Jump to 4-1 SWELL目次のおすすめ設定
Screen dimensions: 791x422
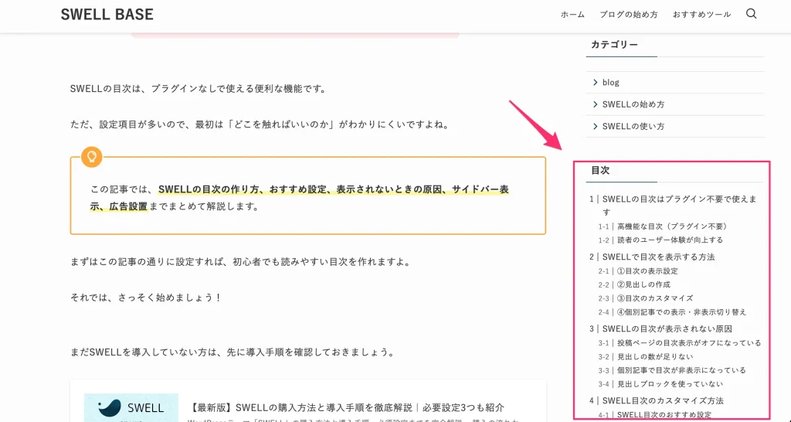(655, 415)
